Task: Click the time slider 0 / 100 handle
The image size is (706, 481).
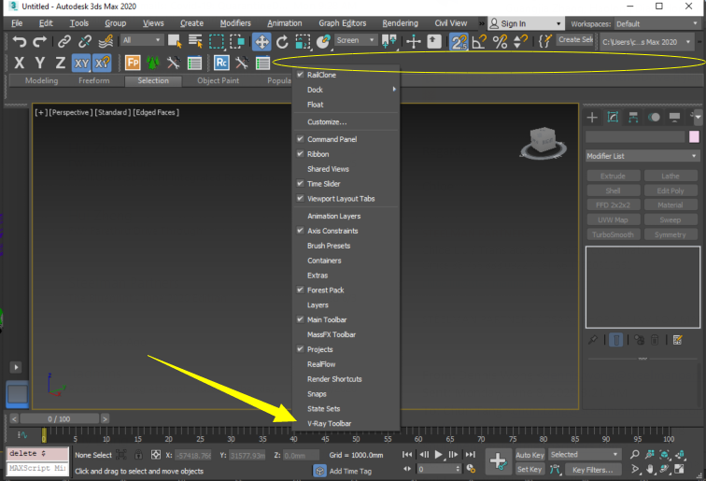Action: coord(59,418)
